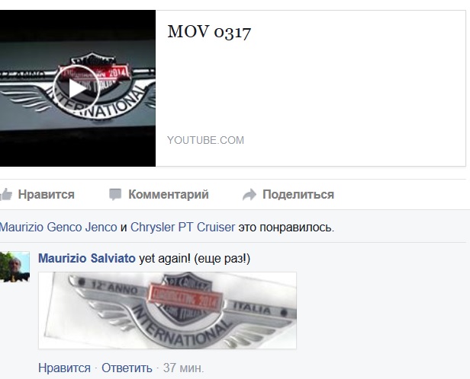Click the Maurizio Salviato name link
Viewport: 470px width, 379px height.
click(x=87, y=259)
